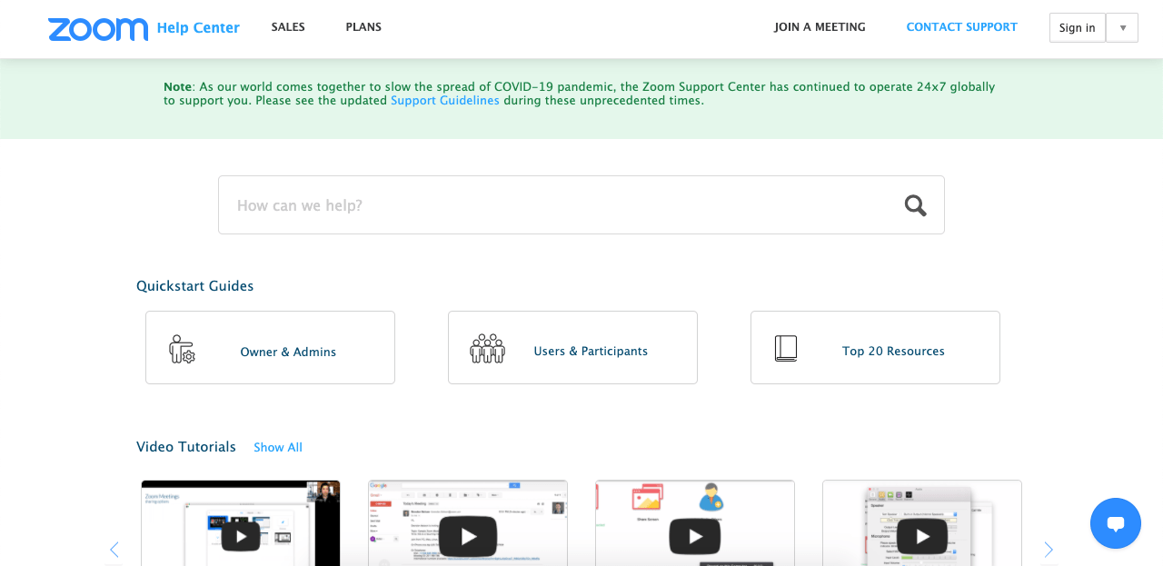
Task: Click the Top 20 Resources book icon
Action: [x=786, y=349]
